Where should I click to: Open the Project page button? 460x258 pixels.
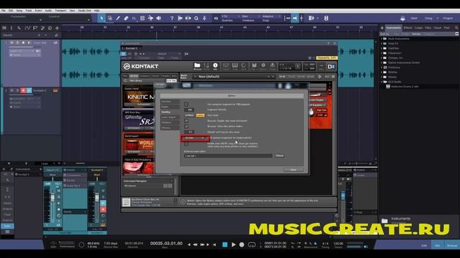[x=448, y=18]
